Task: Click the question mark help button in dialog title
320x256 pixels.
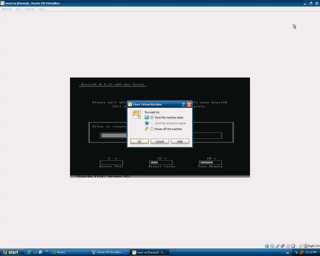Action: coord(183,104)
